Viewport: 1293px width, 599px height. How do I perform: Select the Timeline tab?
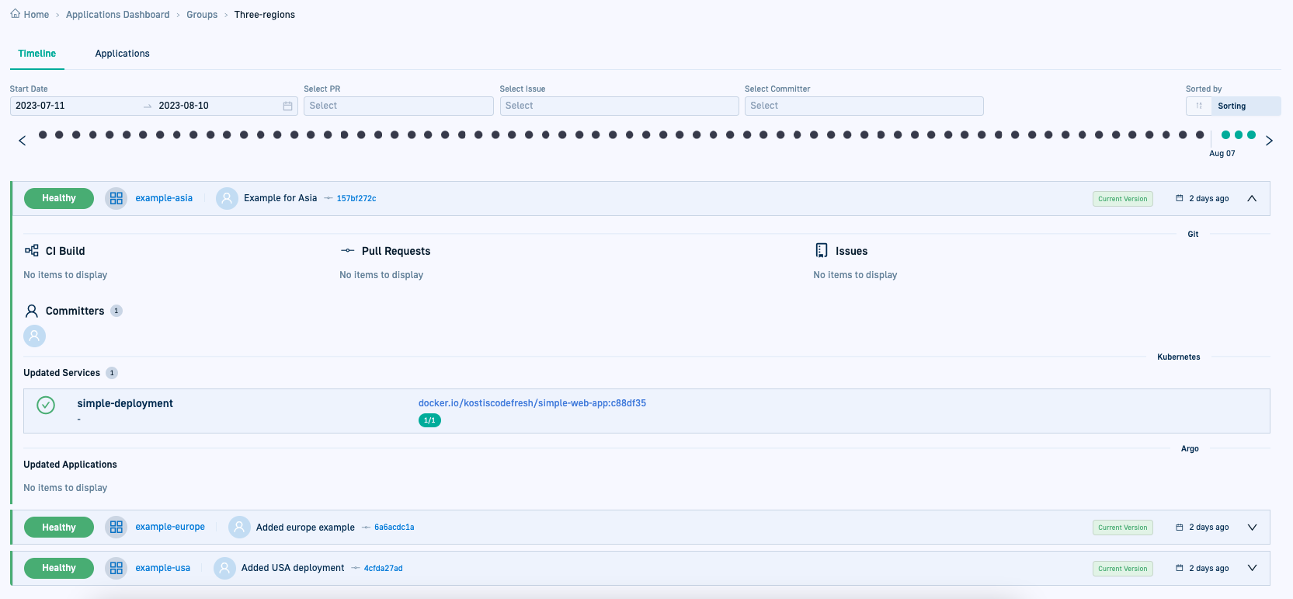coord(37,54)
